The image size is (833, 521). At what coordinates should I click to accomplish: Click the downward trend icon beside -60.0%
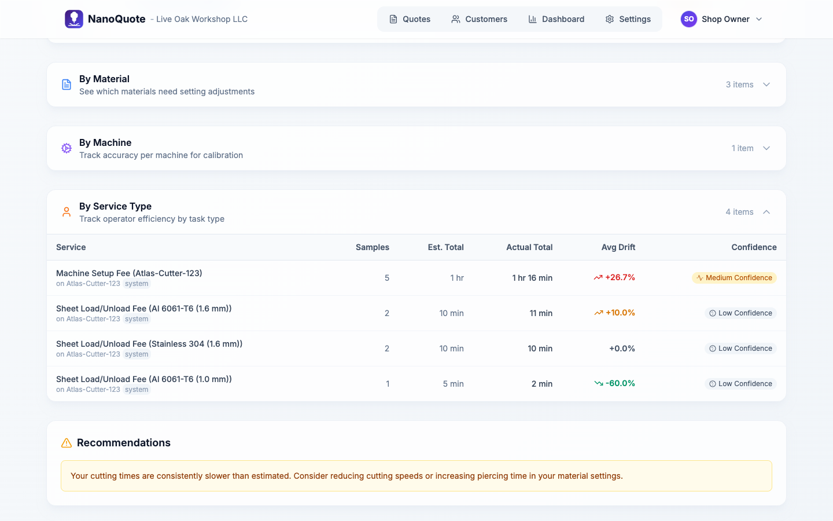(598, 383)
